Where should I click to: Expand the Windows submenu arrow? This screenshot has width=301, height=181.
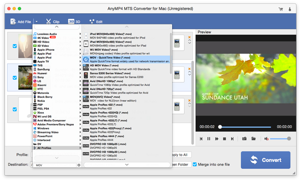(x=80, y=128)
